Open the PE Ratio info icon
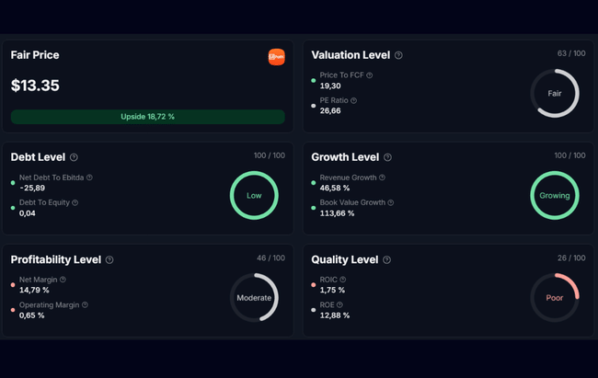Screen dimensions: 598x378 (353, 101)
